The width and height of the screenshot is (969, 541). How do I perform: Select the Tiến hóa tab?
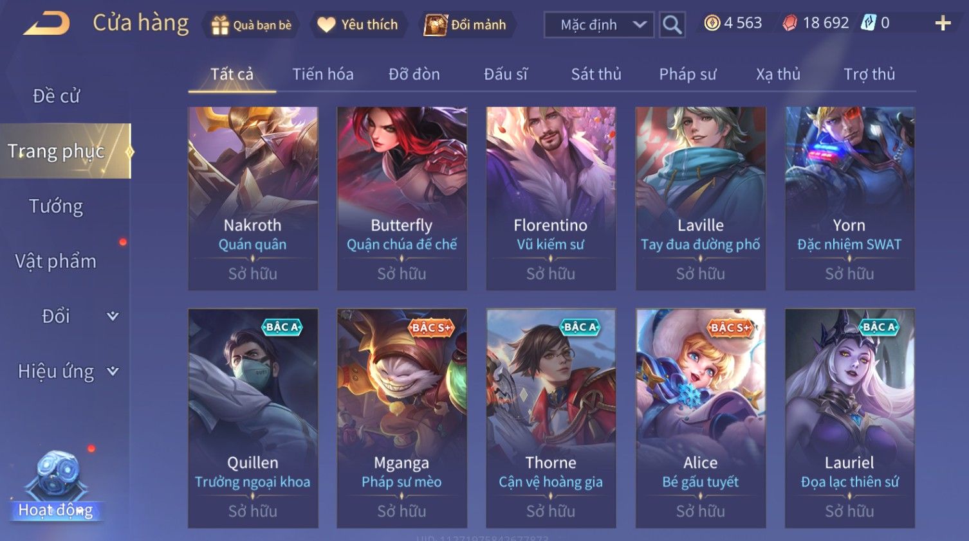pos(323,75)
